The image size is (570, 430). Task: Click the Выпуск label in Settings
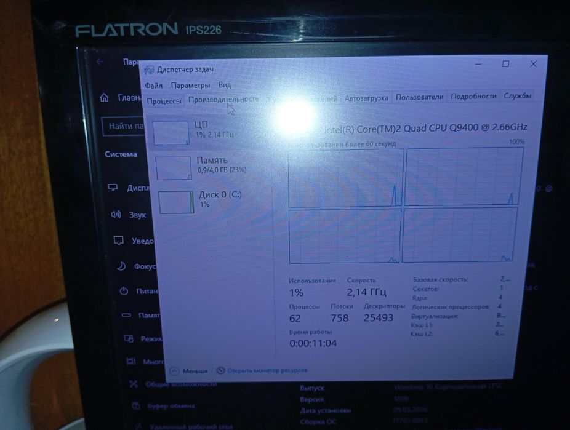pos(312,388)
